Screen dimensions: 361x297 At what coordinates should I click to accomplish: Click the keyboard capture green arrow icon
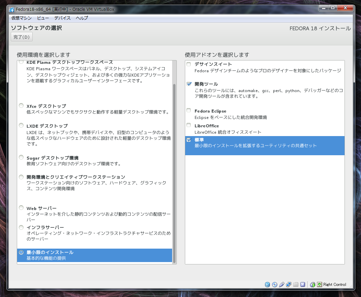coord(320,285)
